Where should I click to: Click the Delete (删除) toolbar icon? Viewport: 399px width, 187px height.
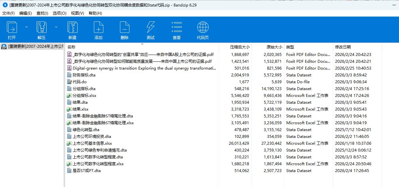tap(125, 27)
